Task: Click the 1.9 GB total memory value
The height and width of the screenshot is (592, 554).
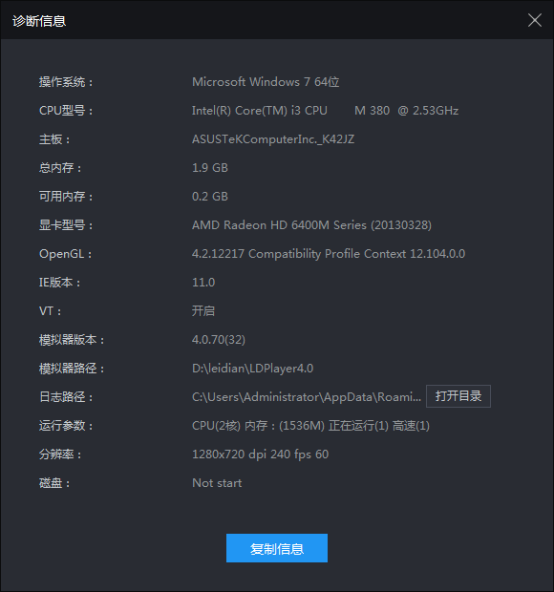Action: coord(210,168)
